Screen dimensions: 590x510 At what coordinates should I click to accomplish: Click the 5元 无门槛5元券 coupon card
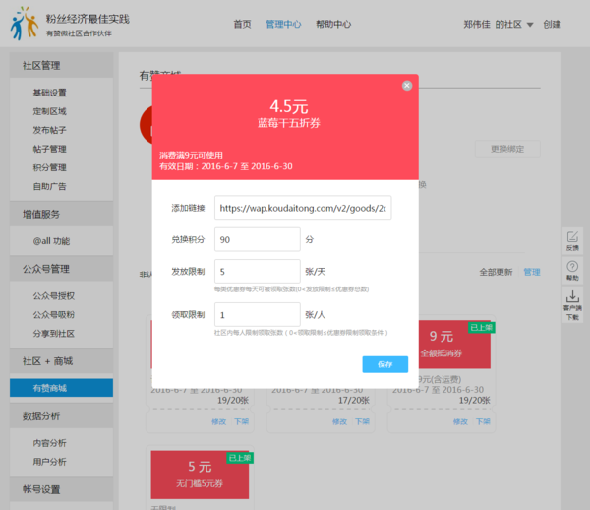pyautogui.click(x=200, y=475)
